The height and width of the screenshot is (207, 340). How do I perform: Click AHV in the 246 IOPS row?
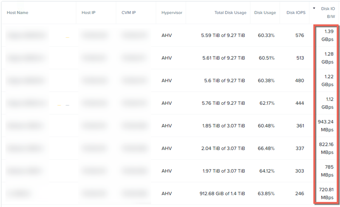click(167, 193)
